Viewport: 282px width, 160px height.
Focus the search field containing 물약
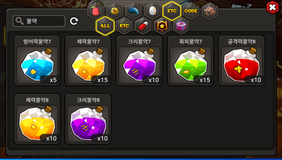(39, 21)
